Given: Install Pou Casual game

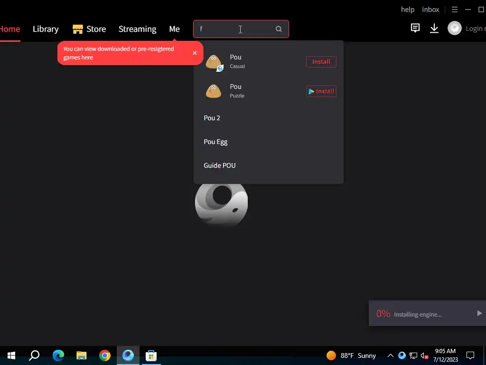Looking at the screenshot, I should (321, 61).
